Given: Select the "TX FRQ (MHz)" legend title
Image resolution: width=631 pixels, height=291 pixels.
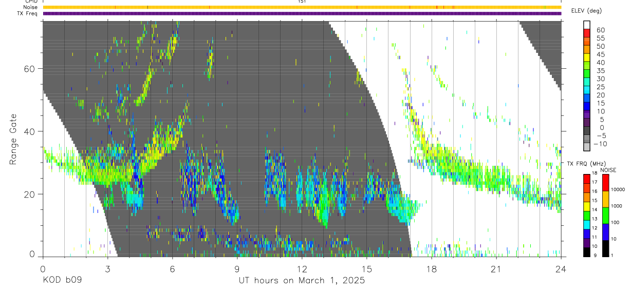Looking at the screenshot, I should tap(586, 163).
